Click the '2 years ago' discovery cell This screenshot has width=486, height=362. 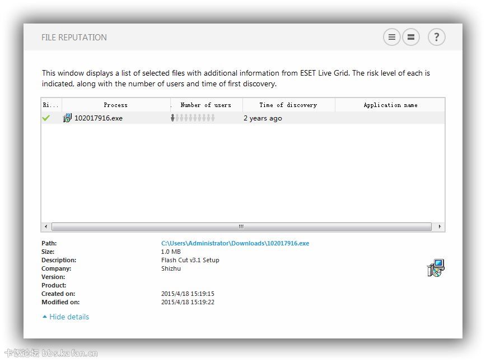[x=263, y=118]
